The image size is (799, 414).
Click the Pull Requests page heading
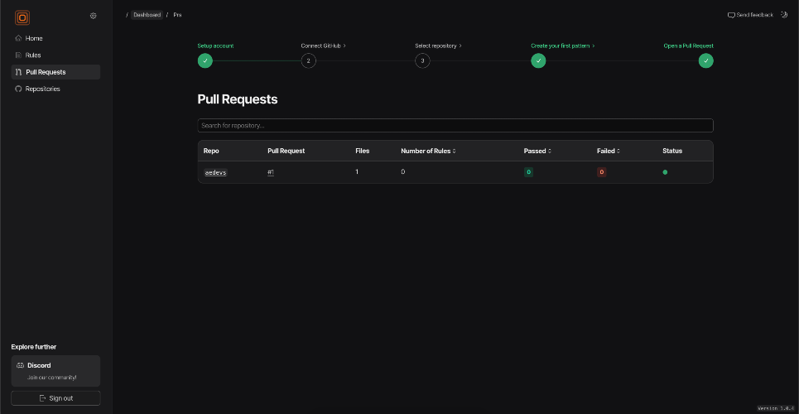(x=238, y=99)
